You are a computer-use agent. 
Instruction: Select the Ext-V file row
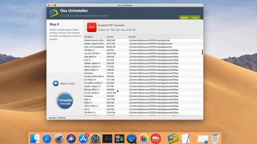(x=143, y=109)
